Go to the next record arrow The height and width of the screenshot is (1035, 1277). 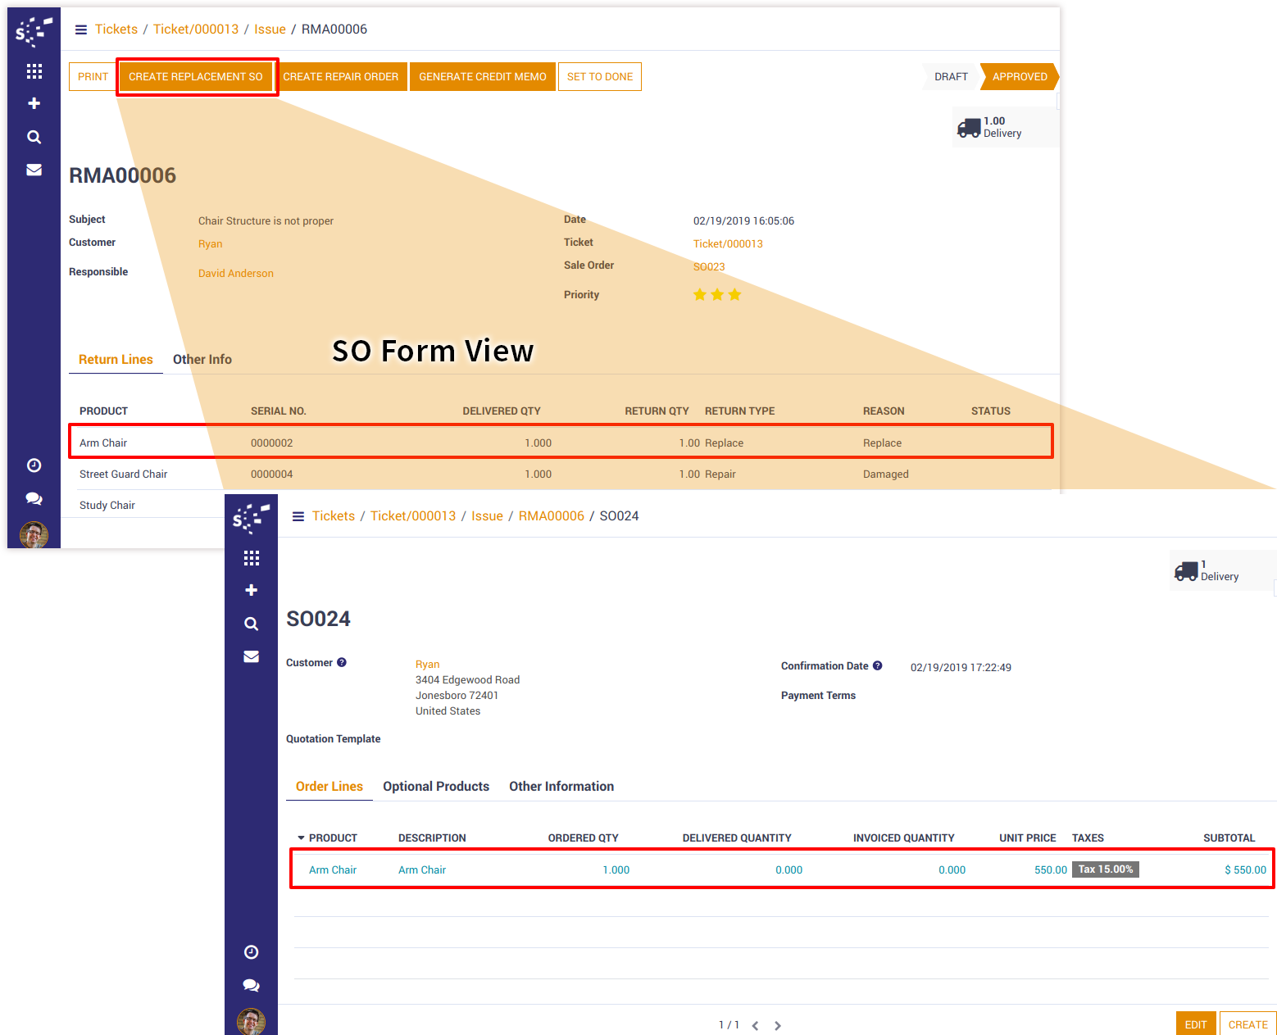pos(778,1025)
